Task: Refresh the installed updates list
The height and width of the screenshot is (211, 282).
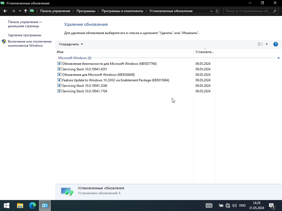Action: coord(217,11)
